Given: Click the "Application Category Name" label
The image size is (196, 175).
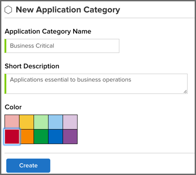Looking at the screenshot, I should point(48,31).
